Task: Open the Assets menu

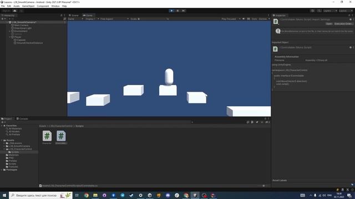Action: [16, 6]
